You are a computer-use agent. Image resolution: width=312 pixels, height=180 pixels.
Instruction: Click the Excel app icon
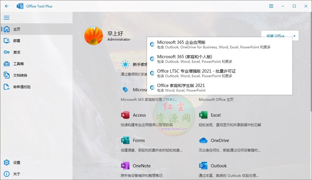203,115
